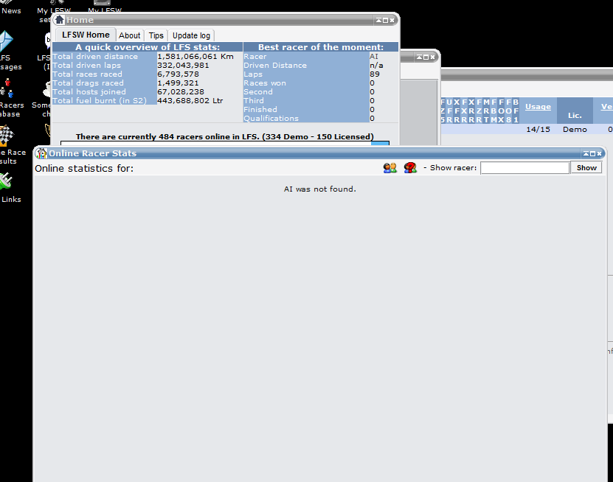Viewport: 613px width, 482px height.
Task: Click the 14/15 usage cell
Action: [x=538, y=129]
